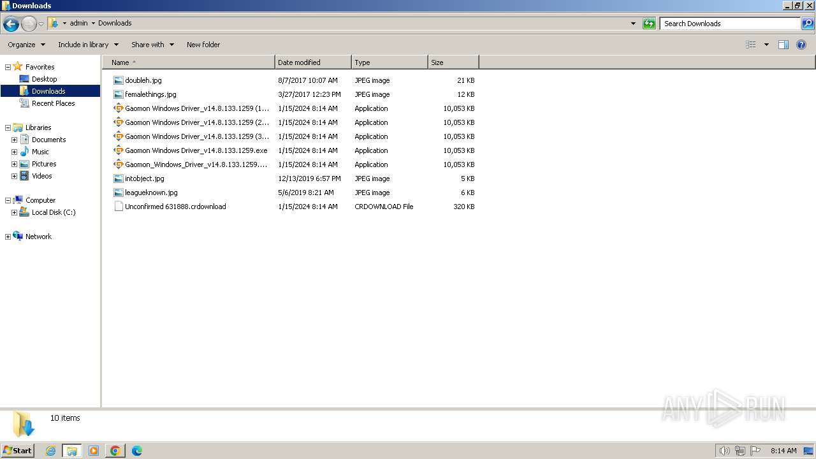This screenshot has width=816, height=459.
Task: Expand the Videos library
Action: click(x=14, y=176)
